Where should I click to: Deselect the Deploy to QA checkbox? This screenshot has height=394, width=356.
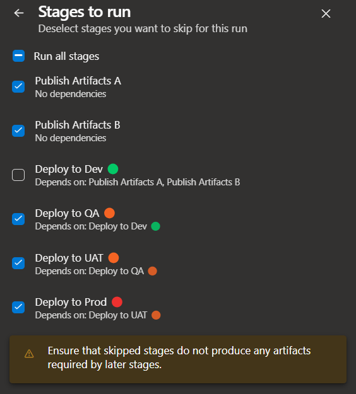[18, 219]
